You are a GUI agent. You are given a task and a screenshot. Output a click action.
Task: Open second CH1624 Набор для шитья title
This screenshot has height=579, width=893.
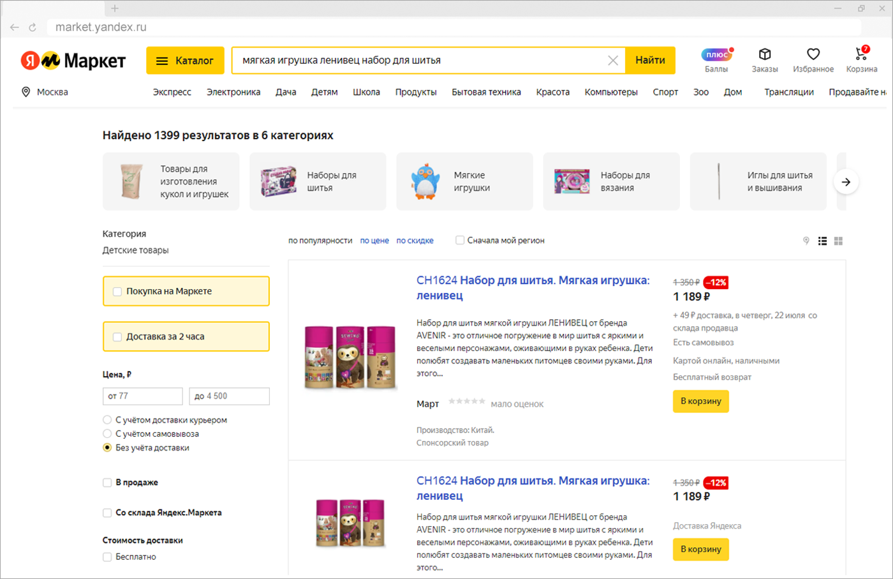(x=533, y=488)
